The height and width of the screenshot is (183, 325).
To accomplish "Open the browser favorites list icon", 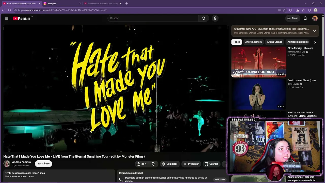I will (303, 10).
